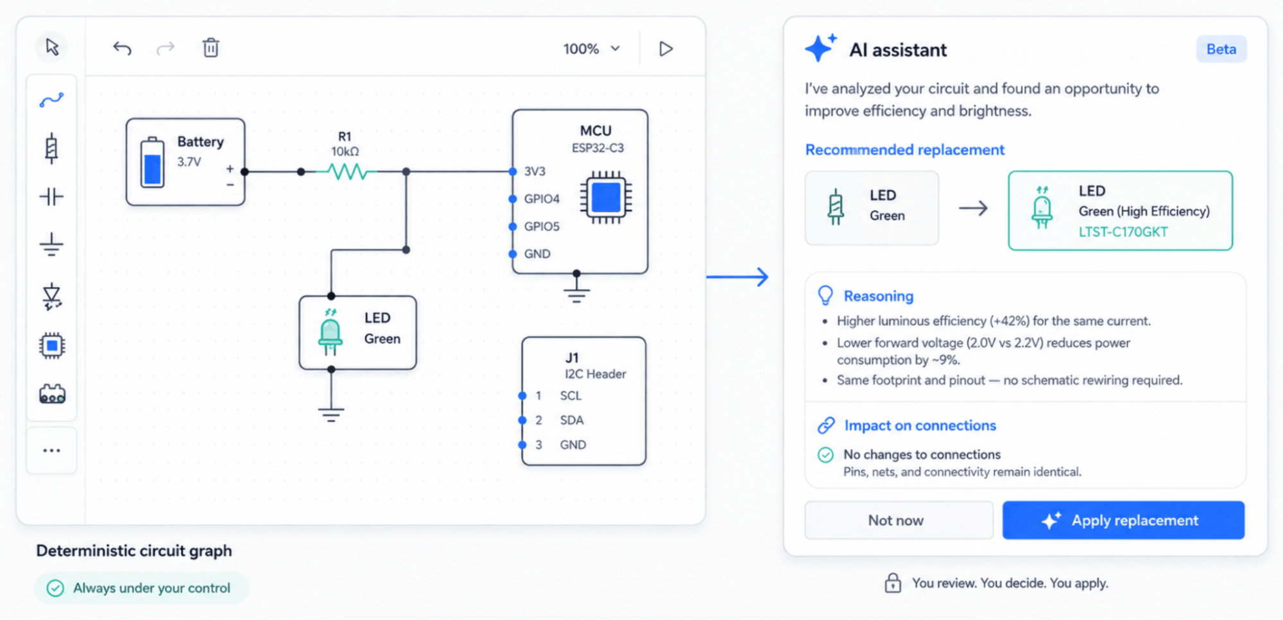Select the Battery 3.7V component

coord(185,162)
